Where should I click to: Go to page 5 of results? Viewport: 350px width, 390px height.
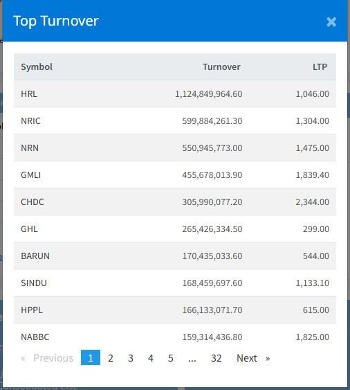coord(171,358)
